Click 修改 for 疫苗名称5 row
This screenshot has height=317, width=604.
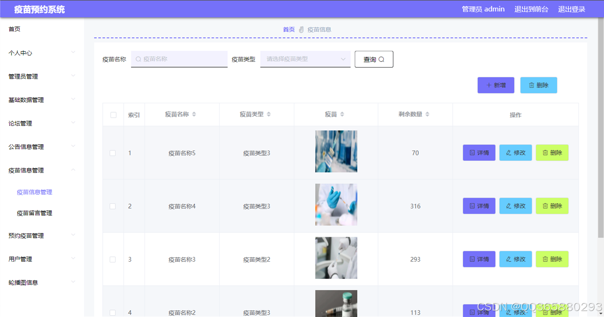click(x=515, y=153)
